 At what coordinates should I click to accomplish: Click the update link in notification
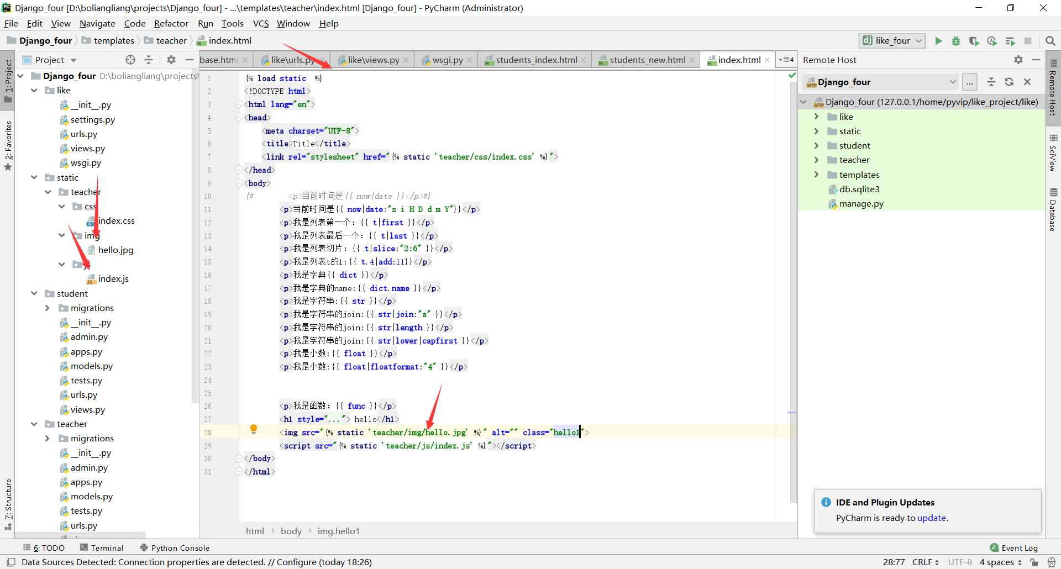click(932, 518)
